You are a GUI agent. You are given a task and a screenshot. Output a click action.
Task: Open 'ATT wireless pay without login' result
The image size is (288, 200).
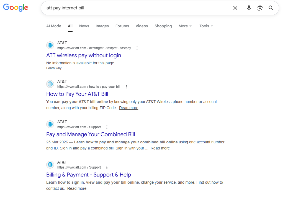click(x=84, y=55)
